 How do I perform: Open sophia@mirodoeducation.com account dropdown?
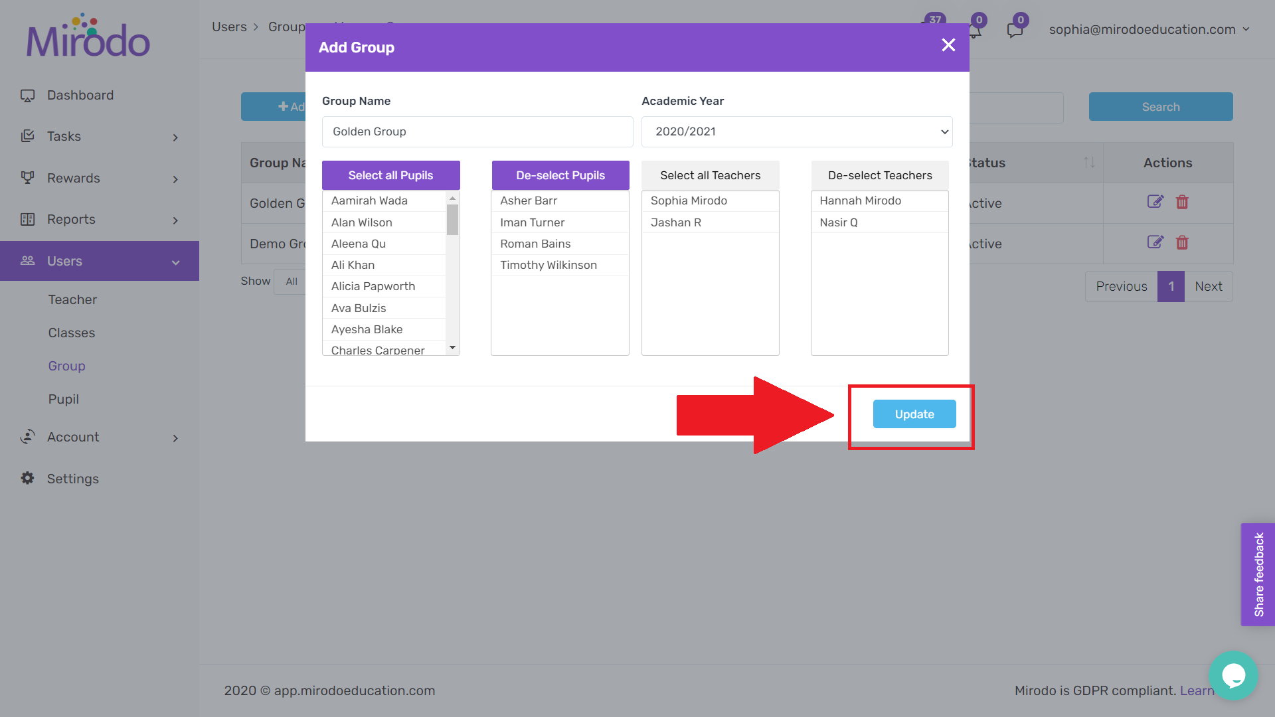[1149, 29]
